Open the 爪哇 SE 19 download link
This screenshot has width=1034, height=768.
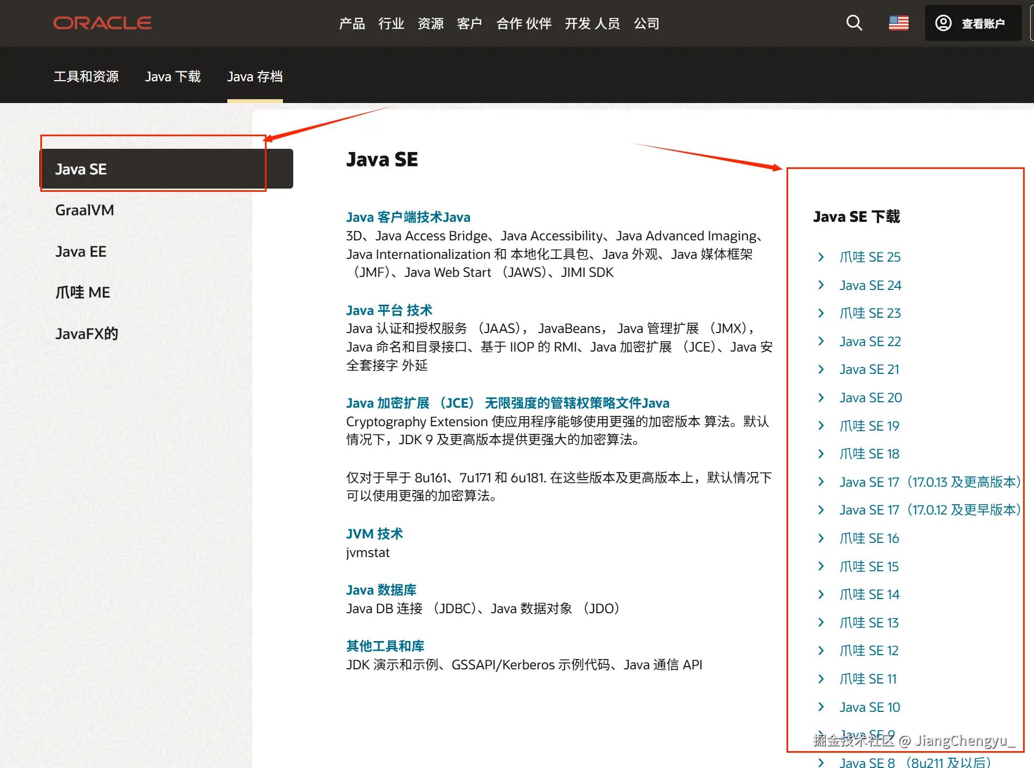click(869, 426)
